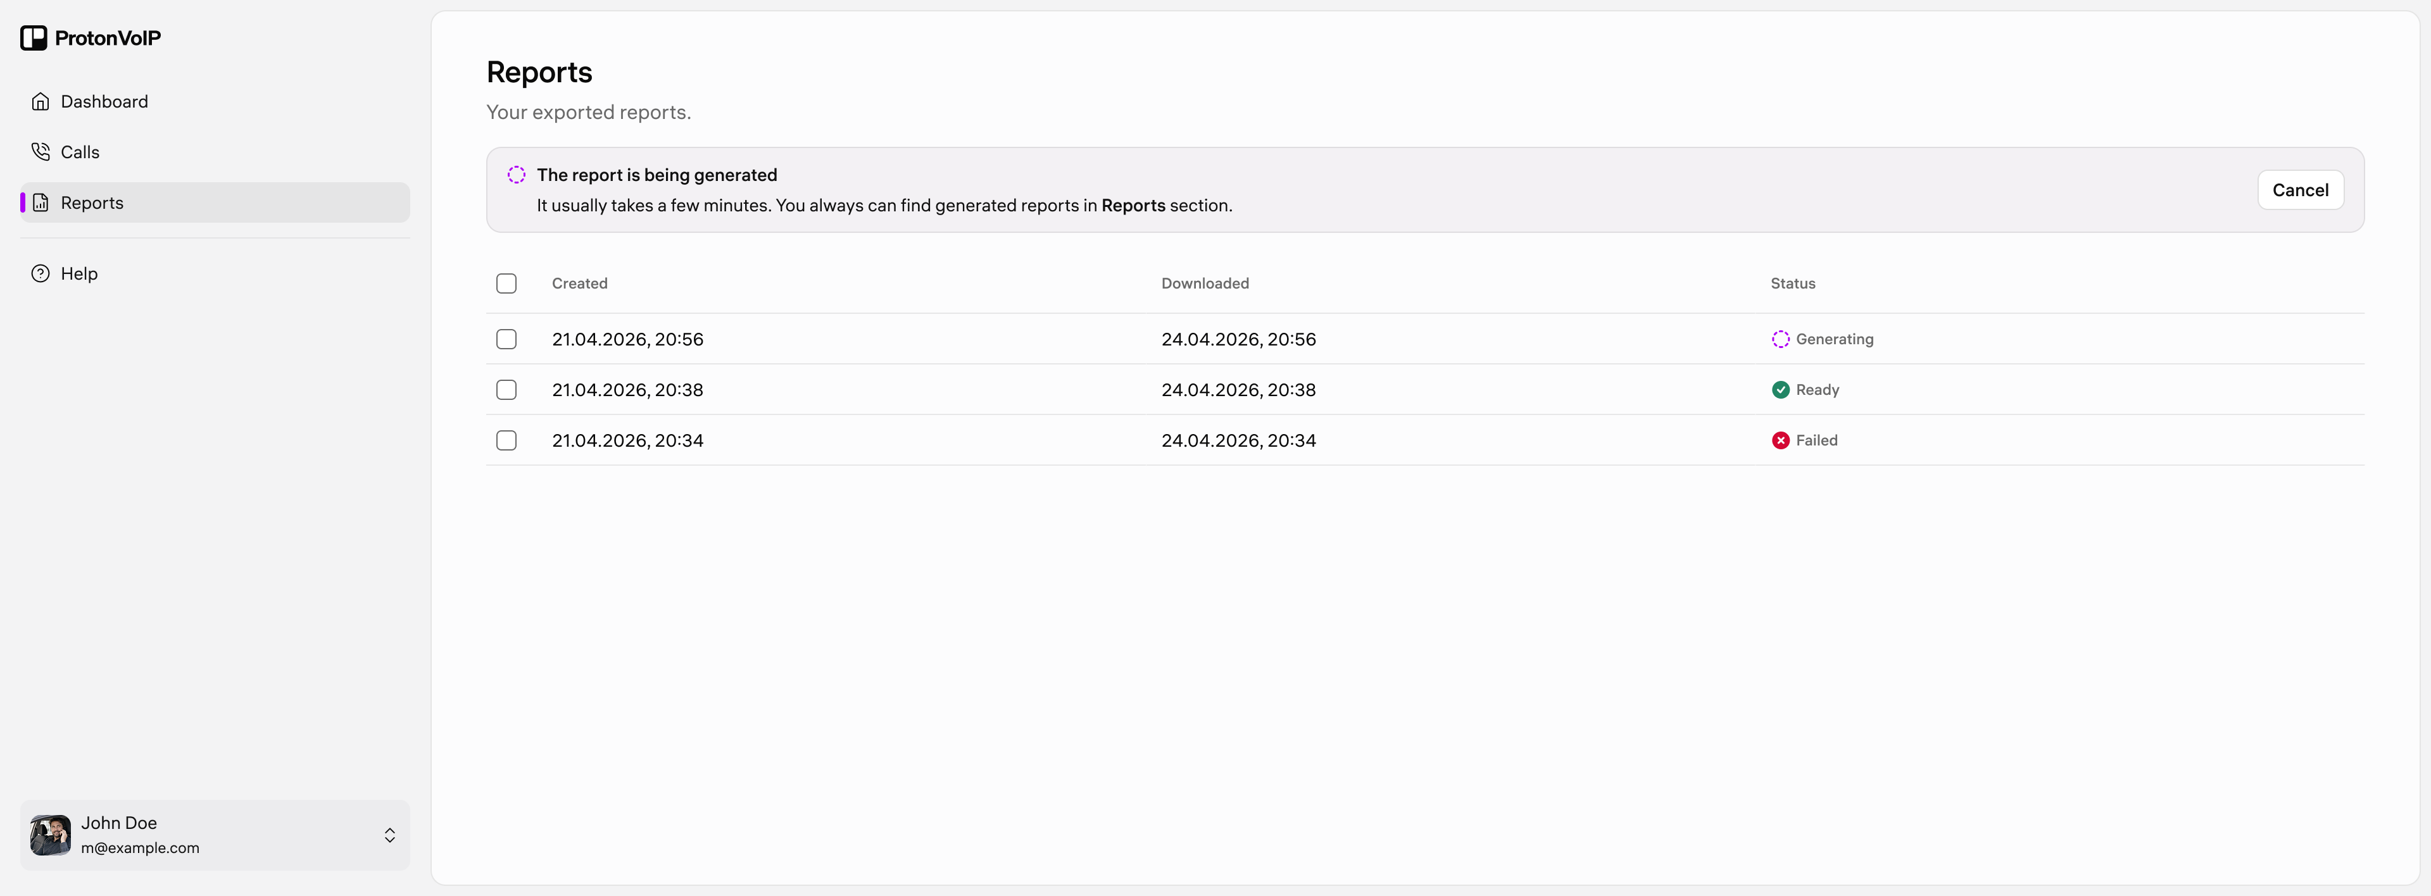Image resolution: width=2431 pixels, height=896 pixels.
Task: Check the box for report created 20:34
Action: click(506, 440)
